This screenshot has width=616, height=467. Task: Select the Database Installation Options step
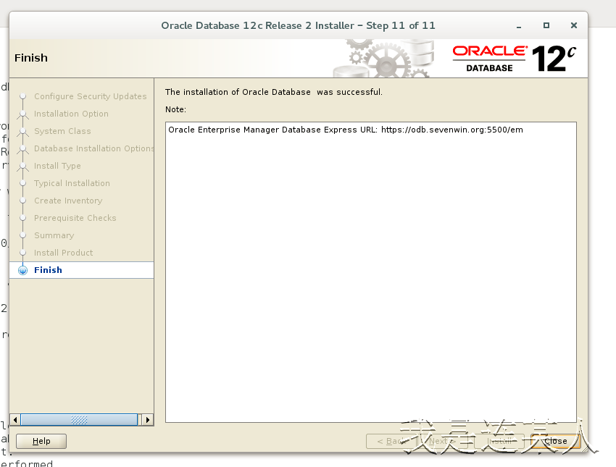tap(93, 148)
